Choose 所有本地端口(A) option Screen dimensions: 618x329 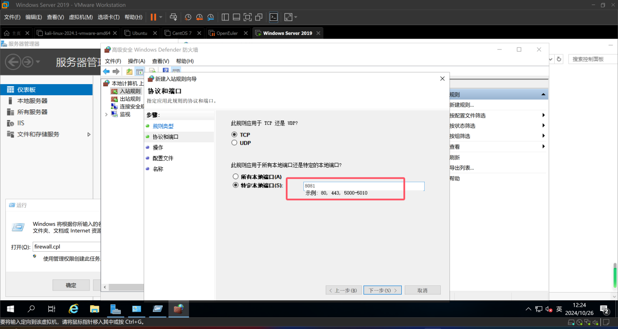click(x=236, y=177)
